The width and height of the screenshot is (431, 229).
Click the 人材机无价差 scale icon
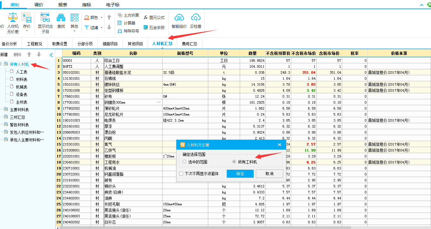pyautogui.click(x=13, y=17)
